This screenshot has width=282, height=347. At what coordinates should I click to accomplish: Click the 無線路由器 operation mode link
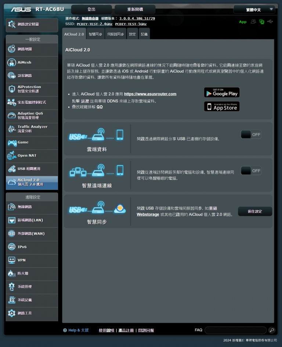[x=90, y=18]
